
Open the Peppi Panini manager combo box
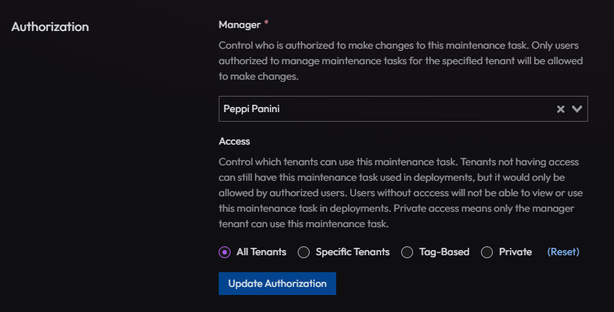tap(403, 108)
